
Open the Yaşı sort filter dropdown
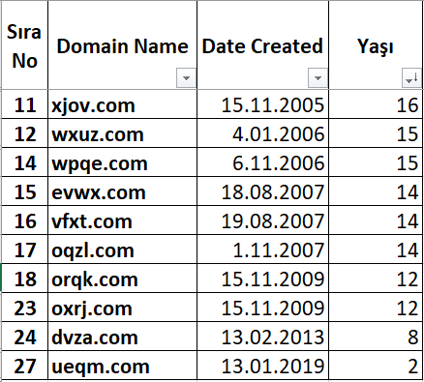411,77
